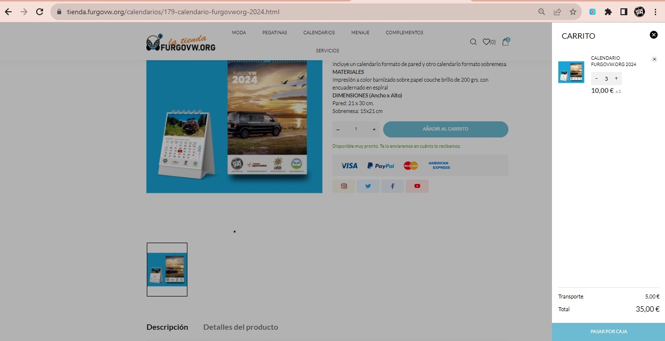Click the share page icon in address bar
The image size is (665, 341).
tap(557, 12)
